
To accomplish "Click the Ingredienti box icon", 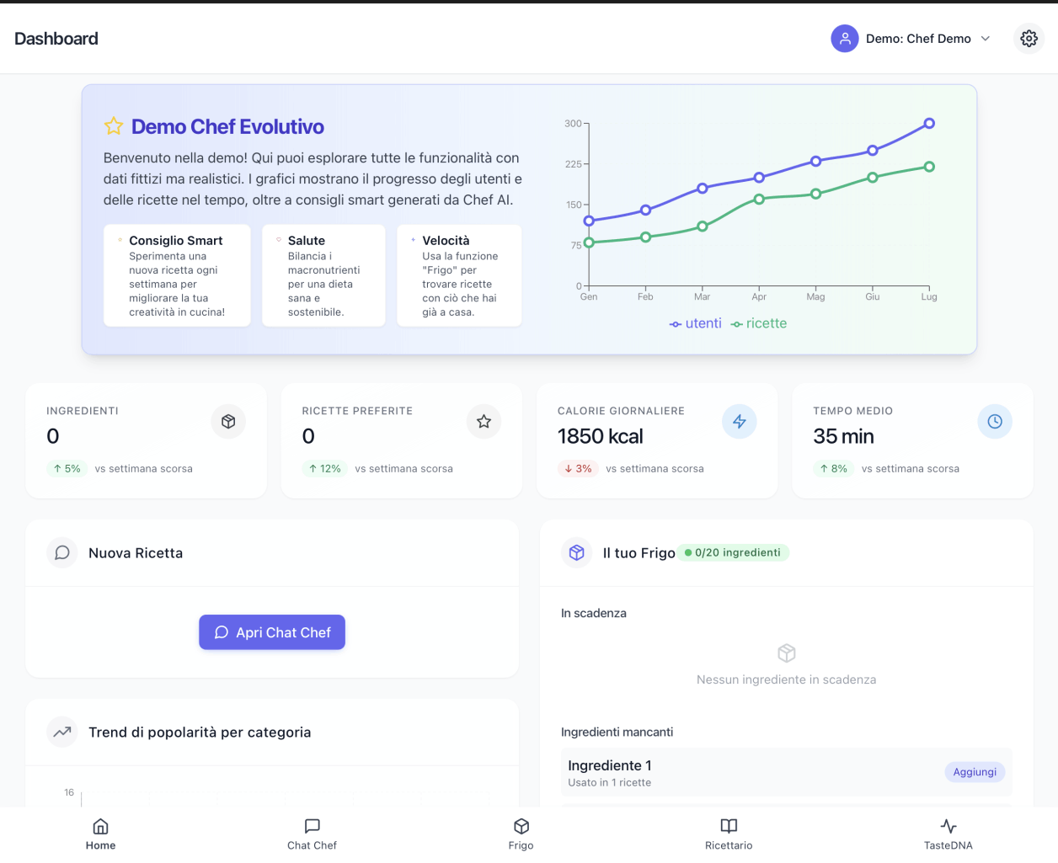I will [228, 422].
